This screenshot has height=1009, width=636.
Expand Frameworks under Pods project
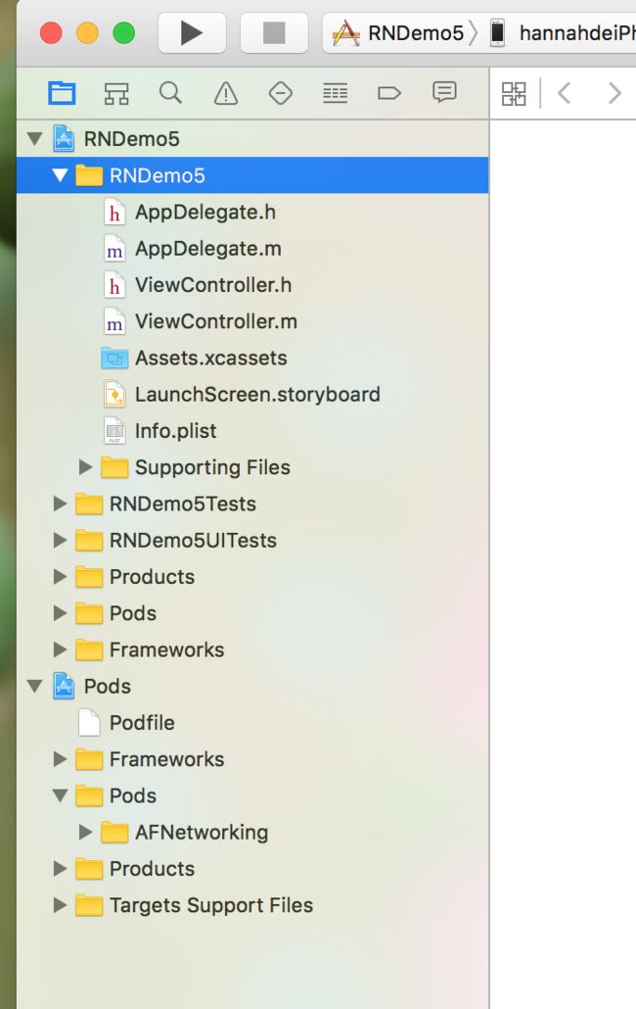pos(60,759)
